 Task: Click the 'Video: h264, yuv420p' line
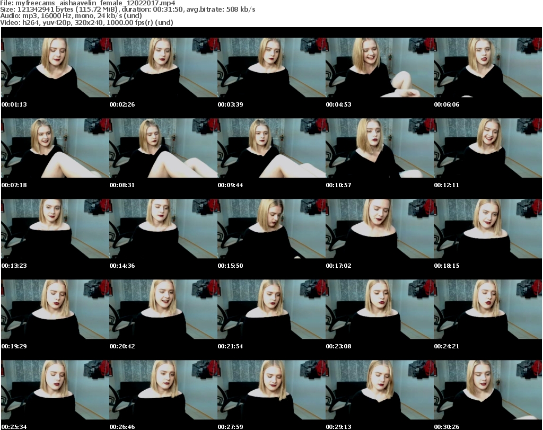coord(86,22)
